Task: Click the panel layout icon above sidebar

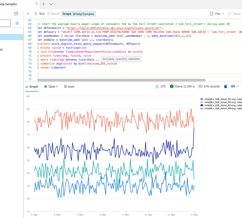Action: (16, 14)
